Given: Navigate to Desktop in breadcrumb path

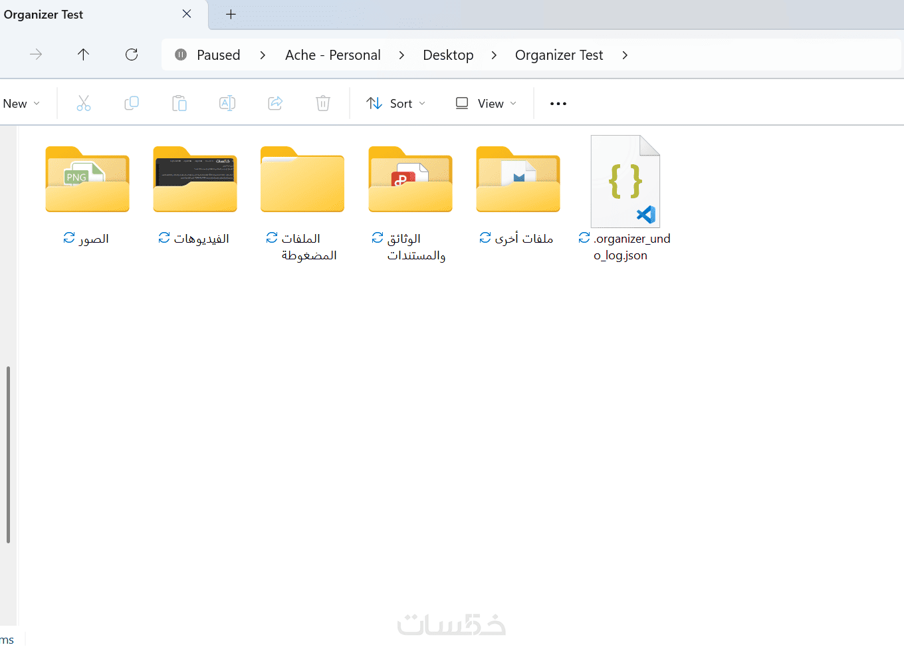Looking at the screenshot, I should coord(448,55).
